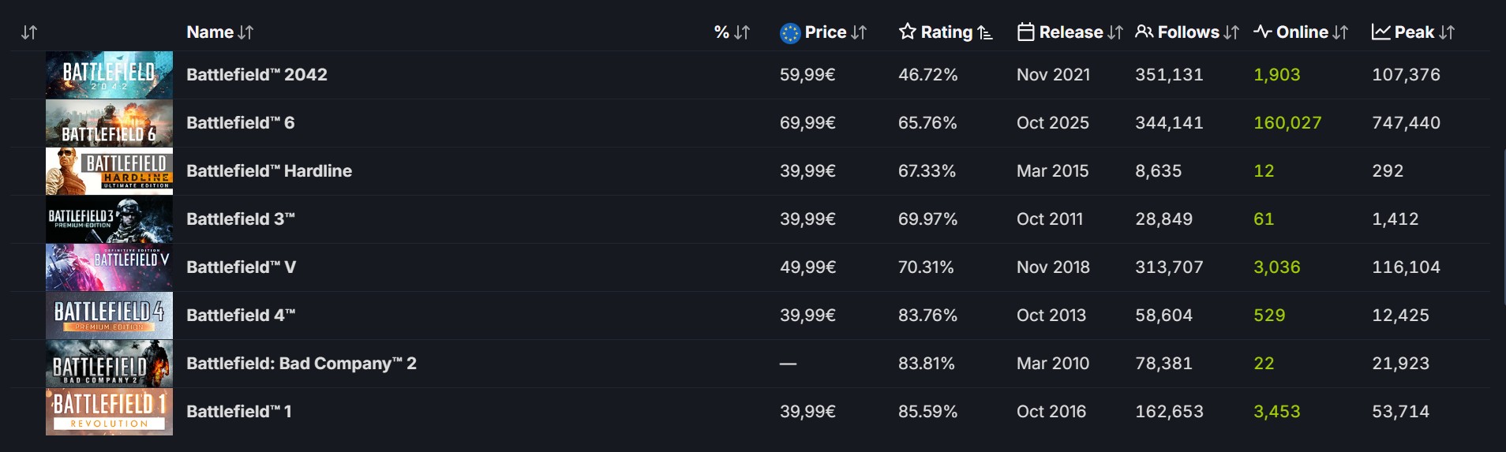Sort by the percent discount column
Screen dimensions: 1506x452
coord(741,32)
